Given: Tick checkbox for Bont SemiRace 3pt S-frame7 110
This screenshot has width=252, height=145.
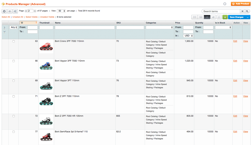Looking at the screenshot, I should (14, 132).
